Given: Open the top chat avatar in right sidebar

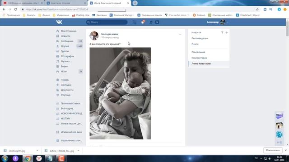Looking at the screenshot, I should 279,116.
